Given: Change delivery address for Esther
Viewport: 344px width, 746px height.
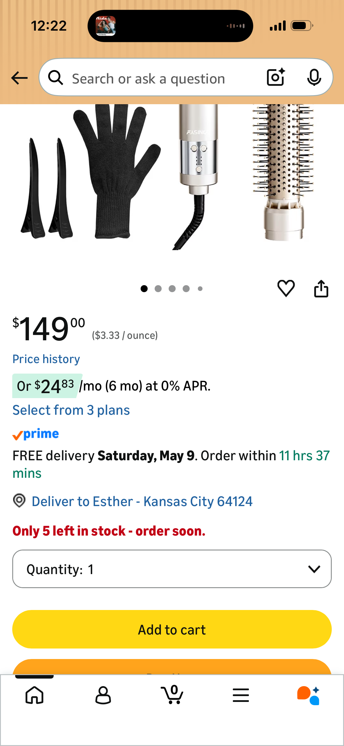Looking at the screenshot, I should [x=142, y=501].
